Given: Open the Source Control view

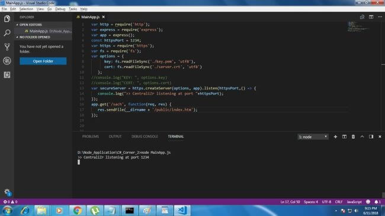Looking at the screenshot, I should tap(7, 47).
